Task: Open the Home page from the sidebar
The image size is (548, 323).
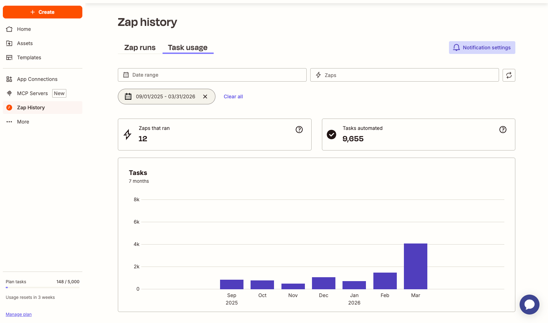Action: click(24, 29)
